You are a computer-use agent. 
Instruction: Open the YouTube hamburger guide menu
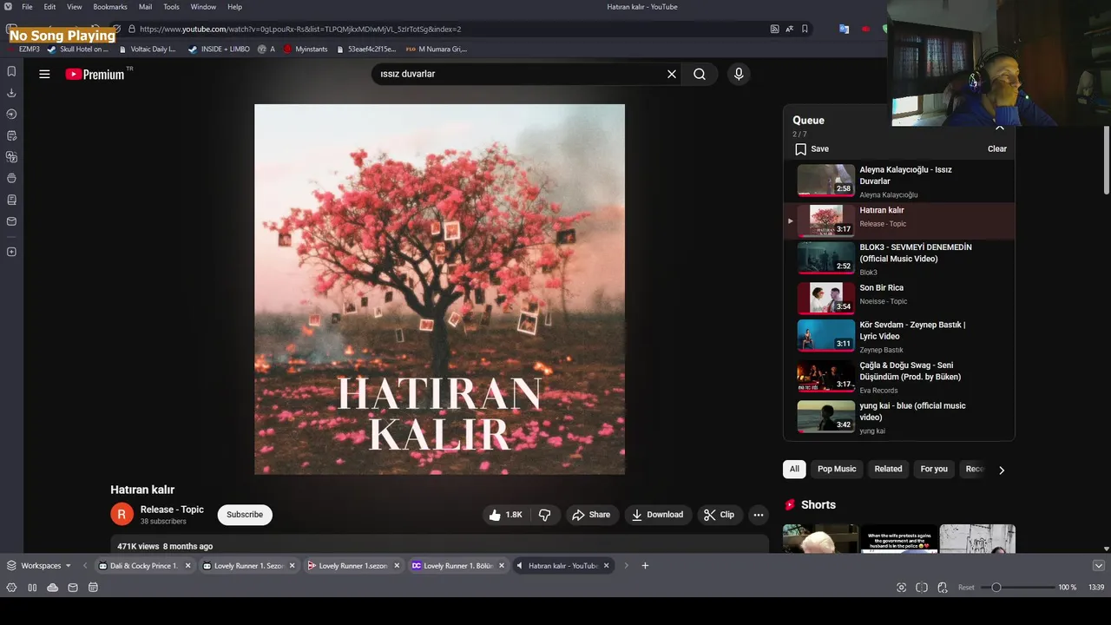coord(44,75)
